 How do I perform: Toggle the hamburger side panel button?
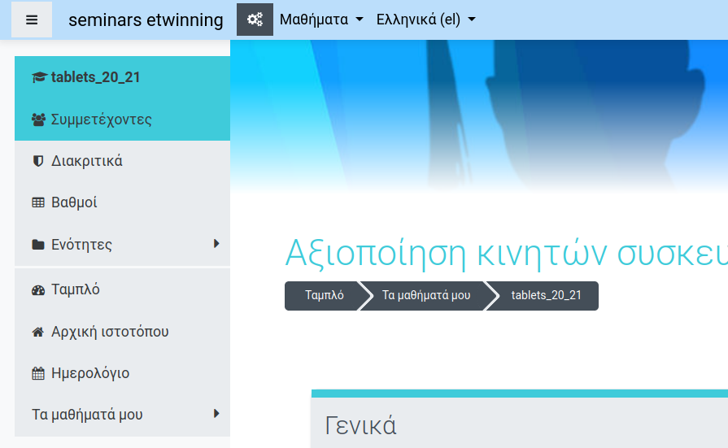point(32,20)
